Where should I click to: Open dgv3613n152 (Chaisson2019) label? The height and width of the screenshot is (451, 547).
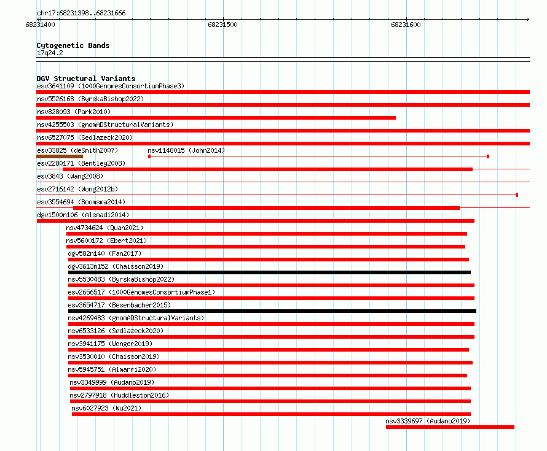[x=116, y=266]
